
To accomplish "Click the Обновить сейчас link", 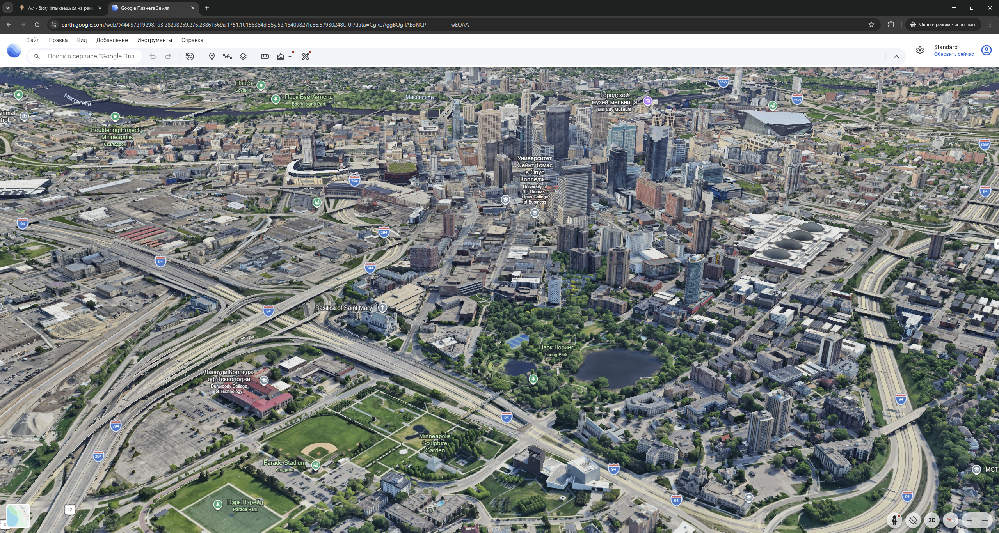I will [x=954, y=54].
